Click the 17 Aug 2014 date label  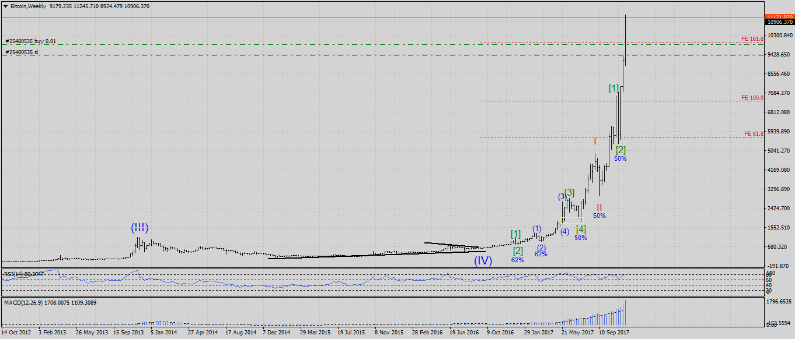240,333
